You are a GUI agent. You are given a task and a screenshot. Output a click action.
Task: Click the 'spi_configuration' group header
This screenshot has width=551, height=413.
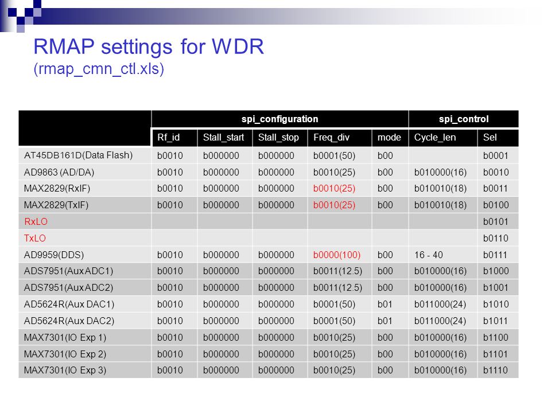(280, 119)
